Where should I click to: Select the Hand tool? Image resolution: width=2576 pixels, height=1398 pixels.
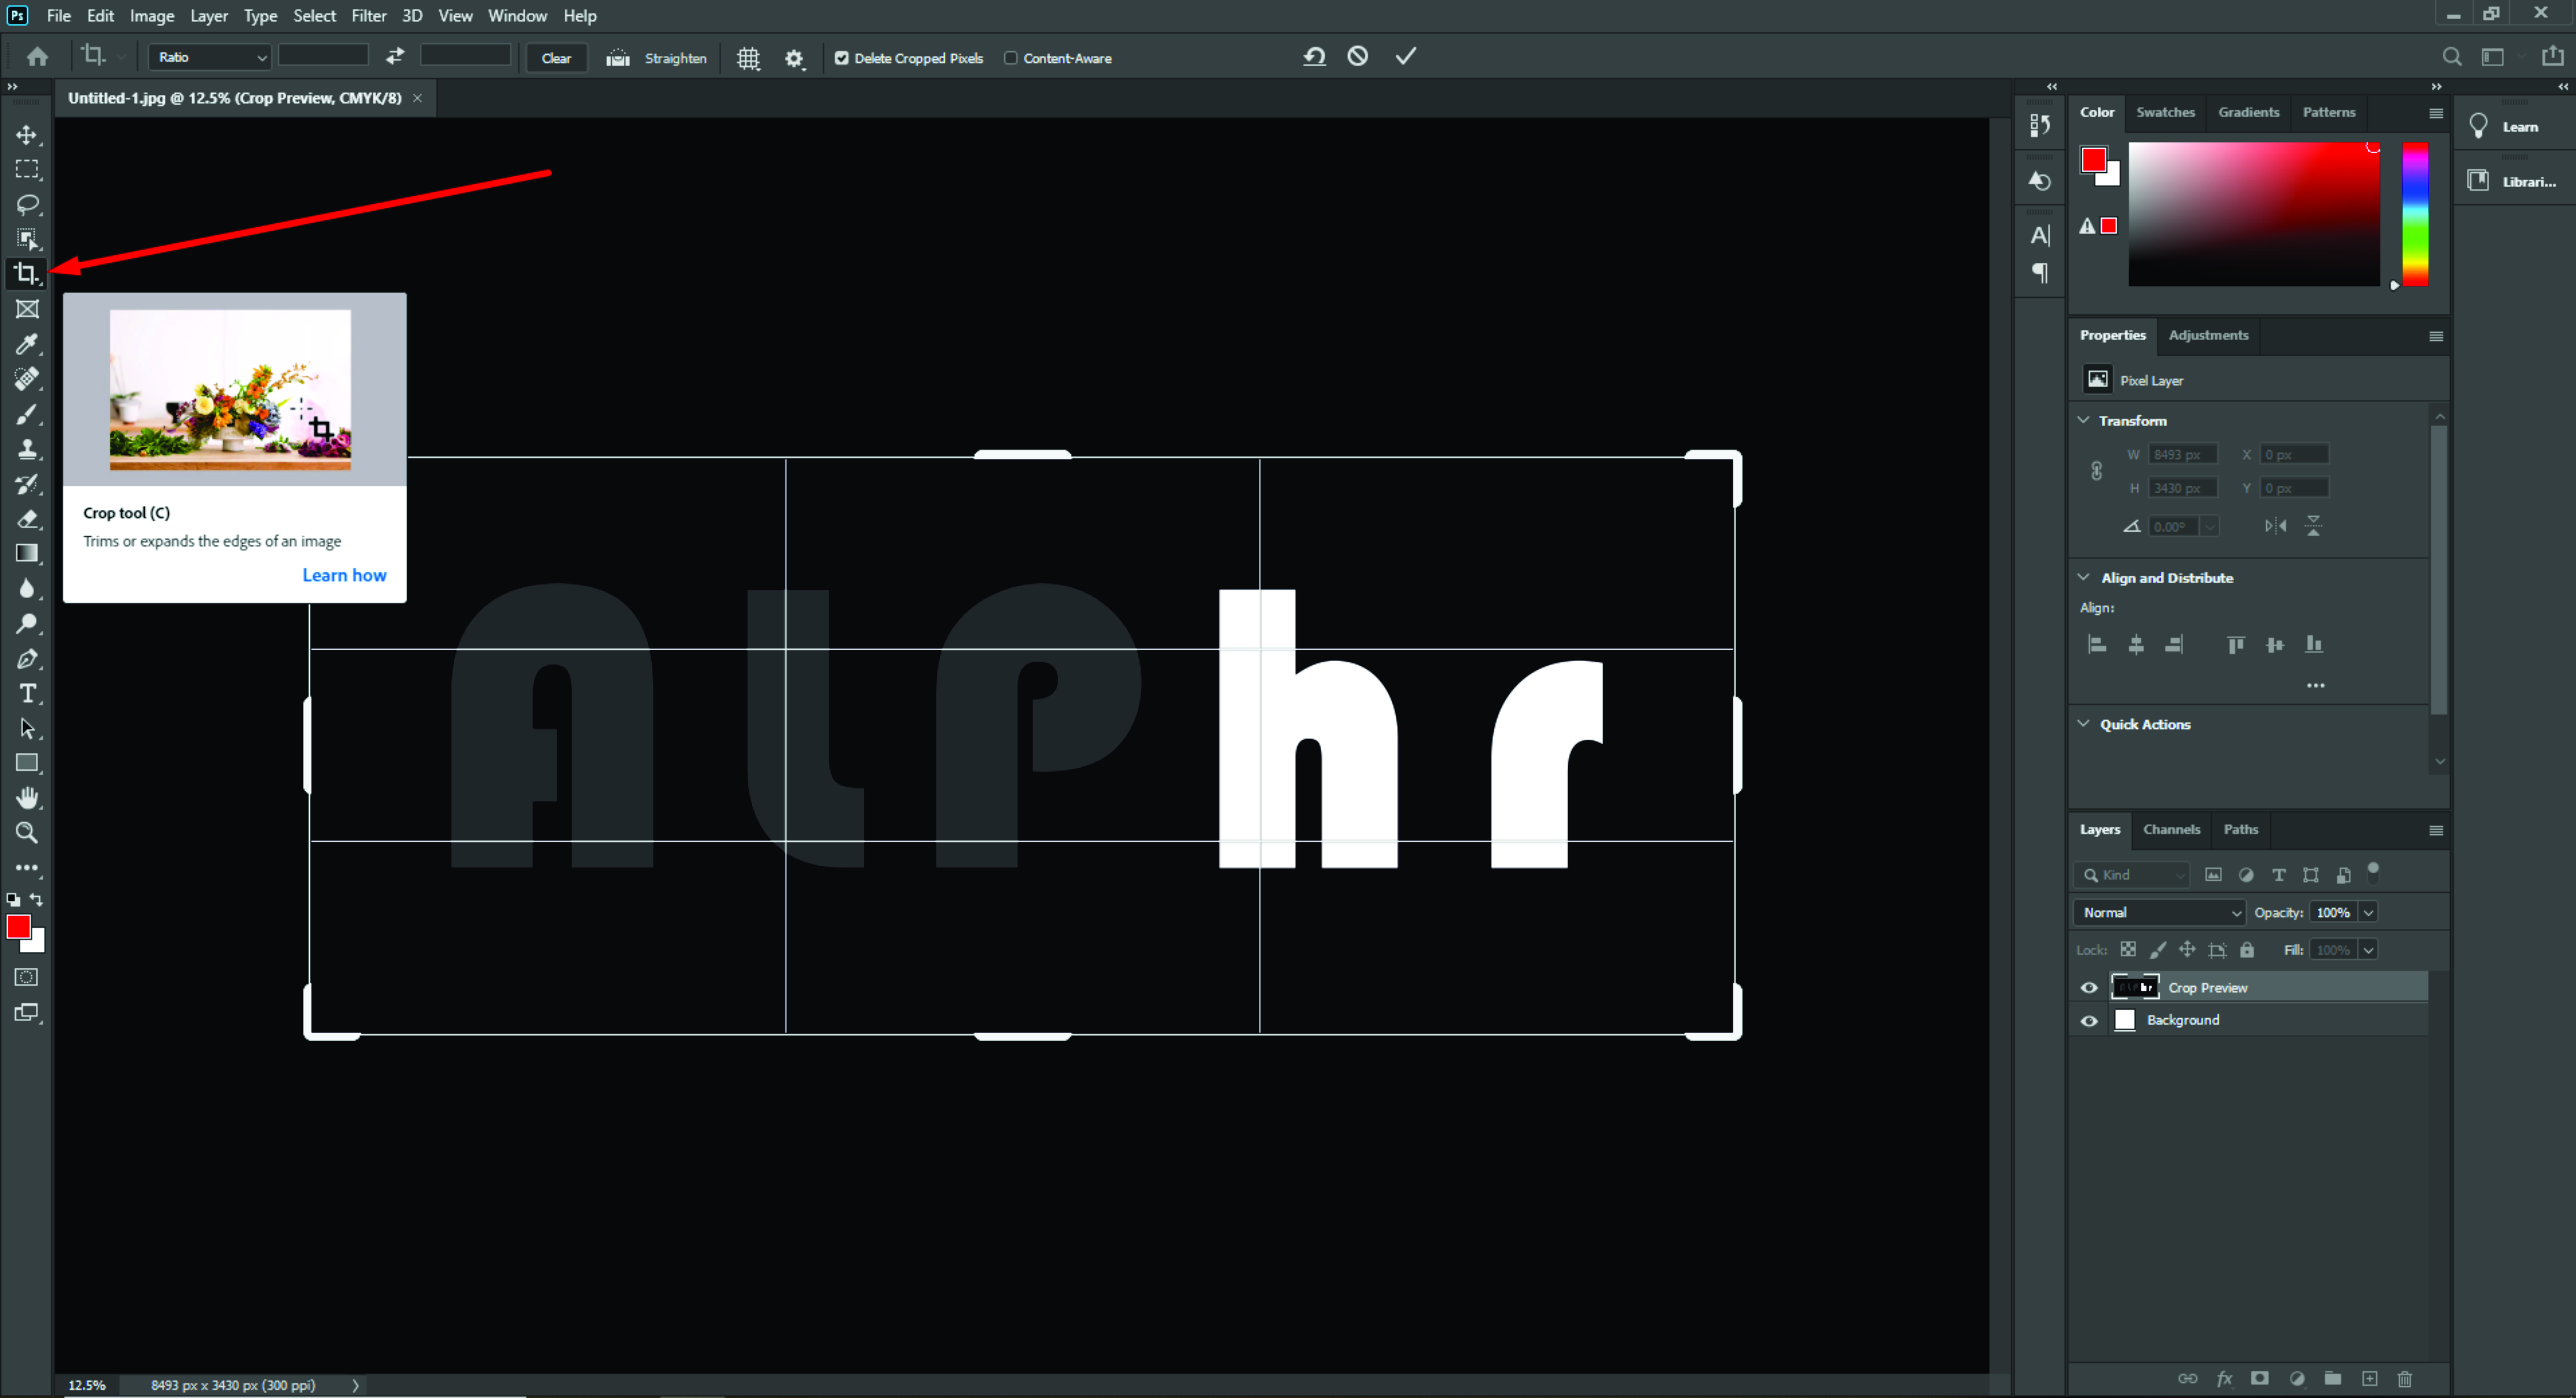pos(27,797)
